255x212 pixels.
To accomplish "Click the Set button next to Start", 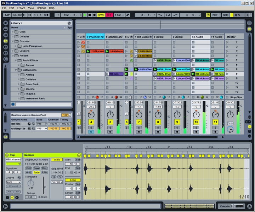I will (x=78, y=160).
